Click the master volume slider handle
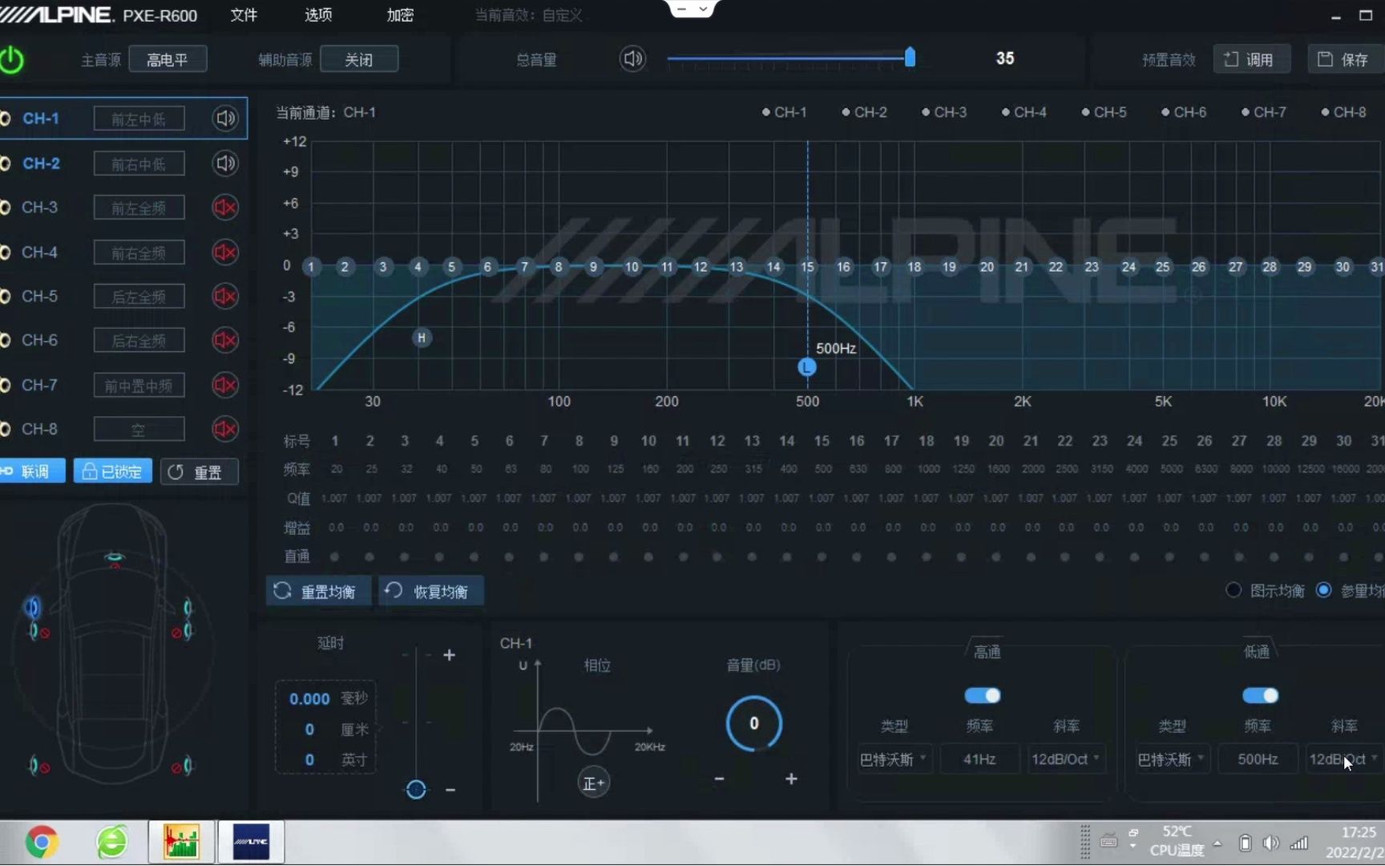Viewport: 1385px width, 866px height. pos(910,57)
